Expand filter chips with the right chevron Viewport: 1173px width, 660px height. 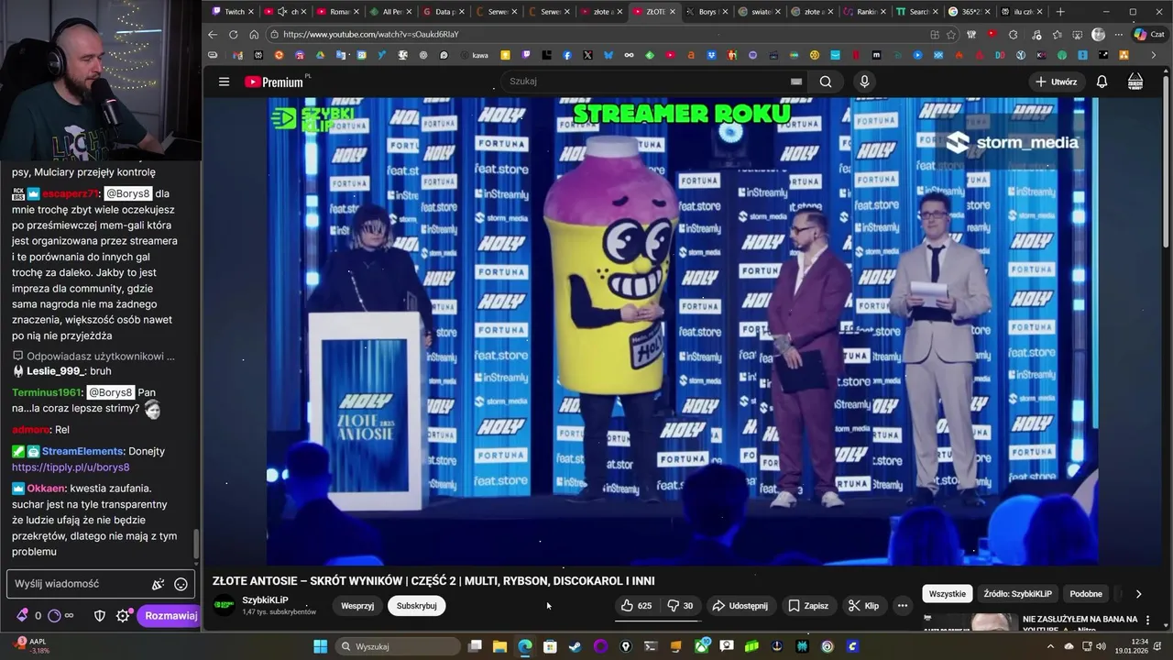[x=1138, y=593]
